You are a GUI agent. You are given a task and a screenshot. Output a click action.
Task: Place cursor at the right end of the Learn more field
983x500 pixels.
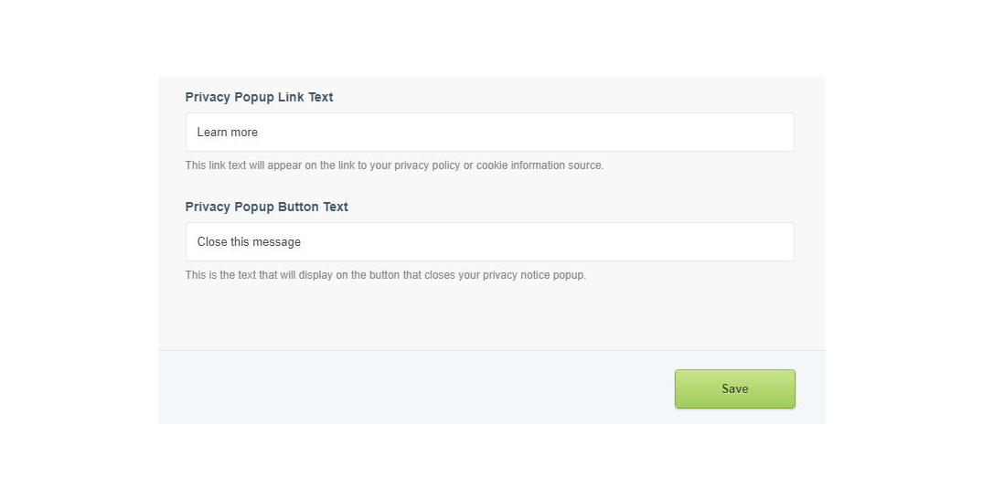coord(777,133)
